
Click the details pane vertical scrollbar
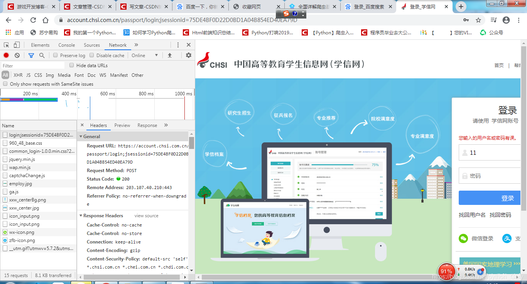point(191,143)
